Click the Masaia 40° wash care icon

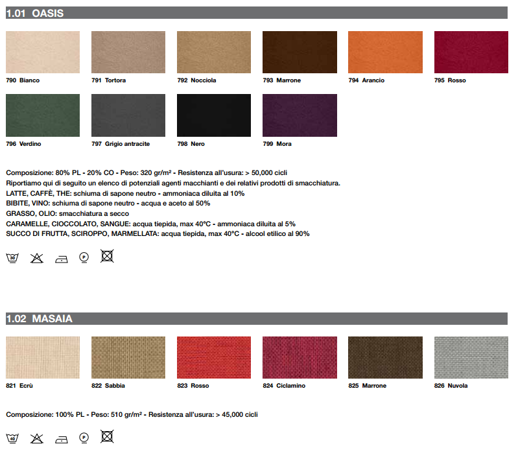click(x=12, y=438)
